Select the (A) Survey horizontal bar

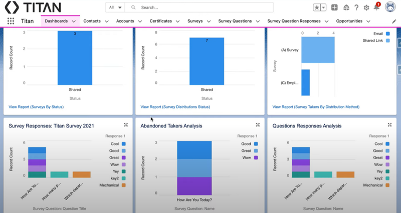318,49
